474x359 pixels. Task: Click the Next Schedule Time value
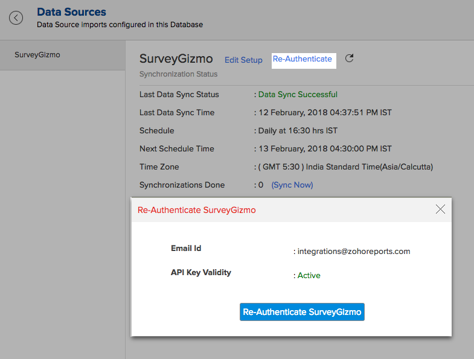point(325,149)
